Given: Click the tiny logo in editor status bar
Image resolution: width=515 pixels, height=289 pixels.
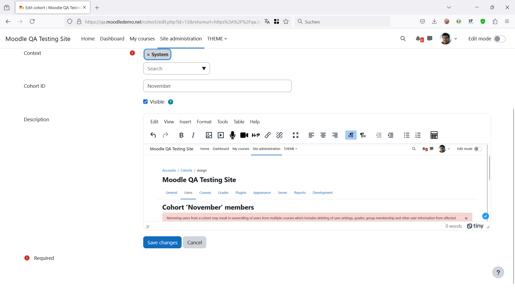Looking at the screenshot, I should pos(475,226).
